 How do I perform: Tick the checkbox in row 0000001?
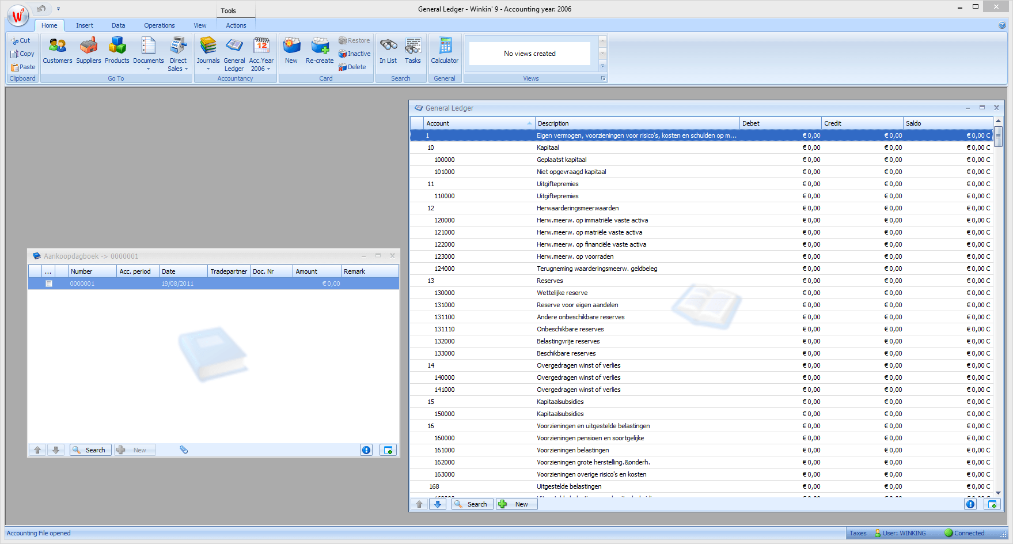(x=49, y=284)
